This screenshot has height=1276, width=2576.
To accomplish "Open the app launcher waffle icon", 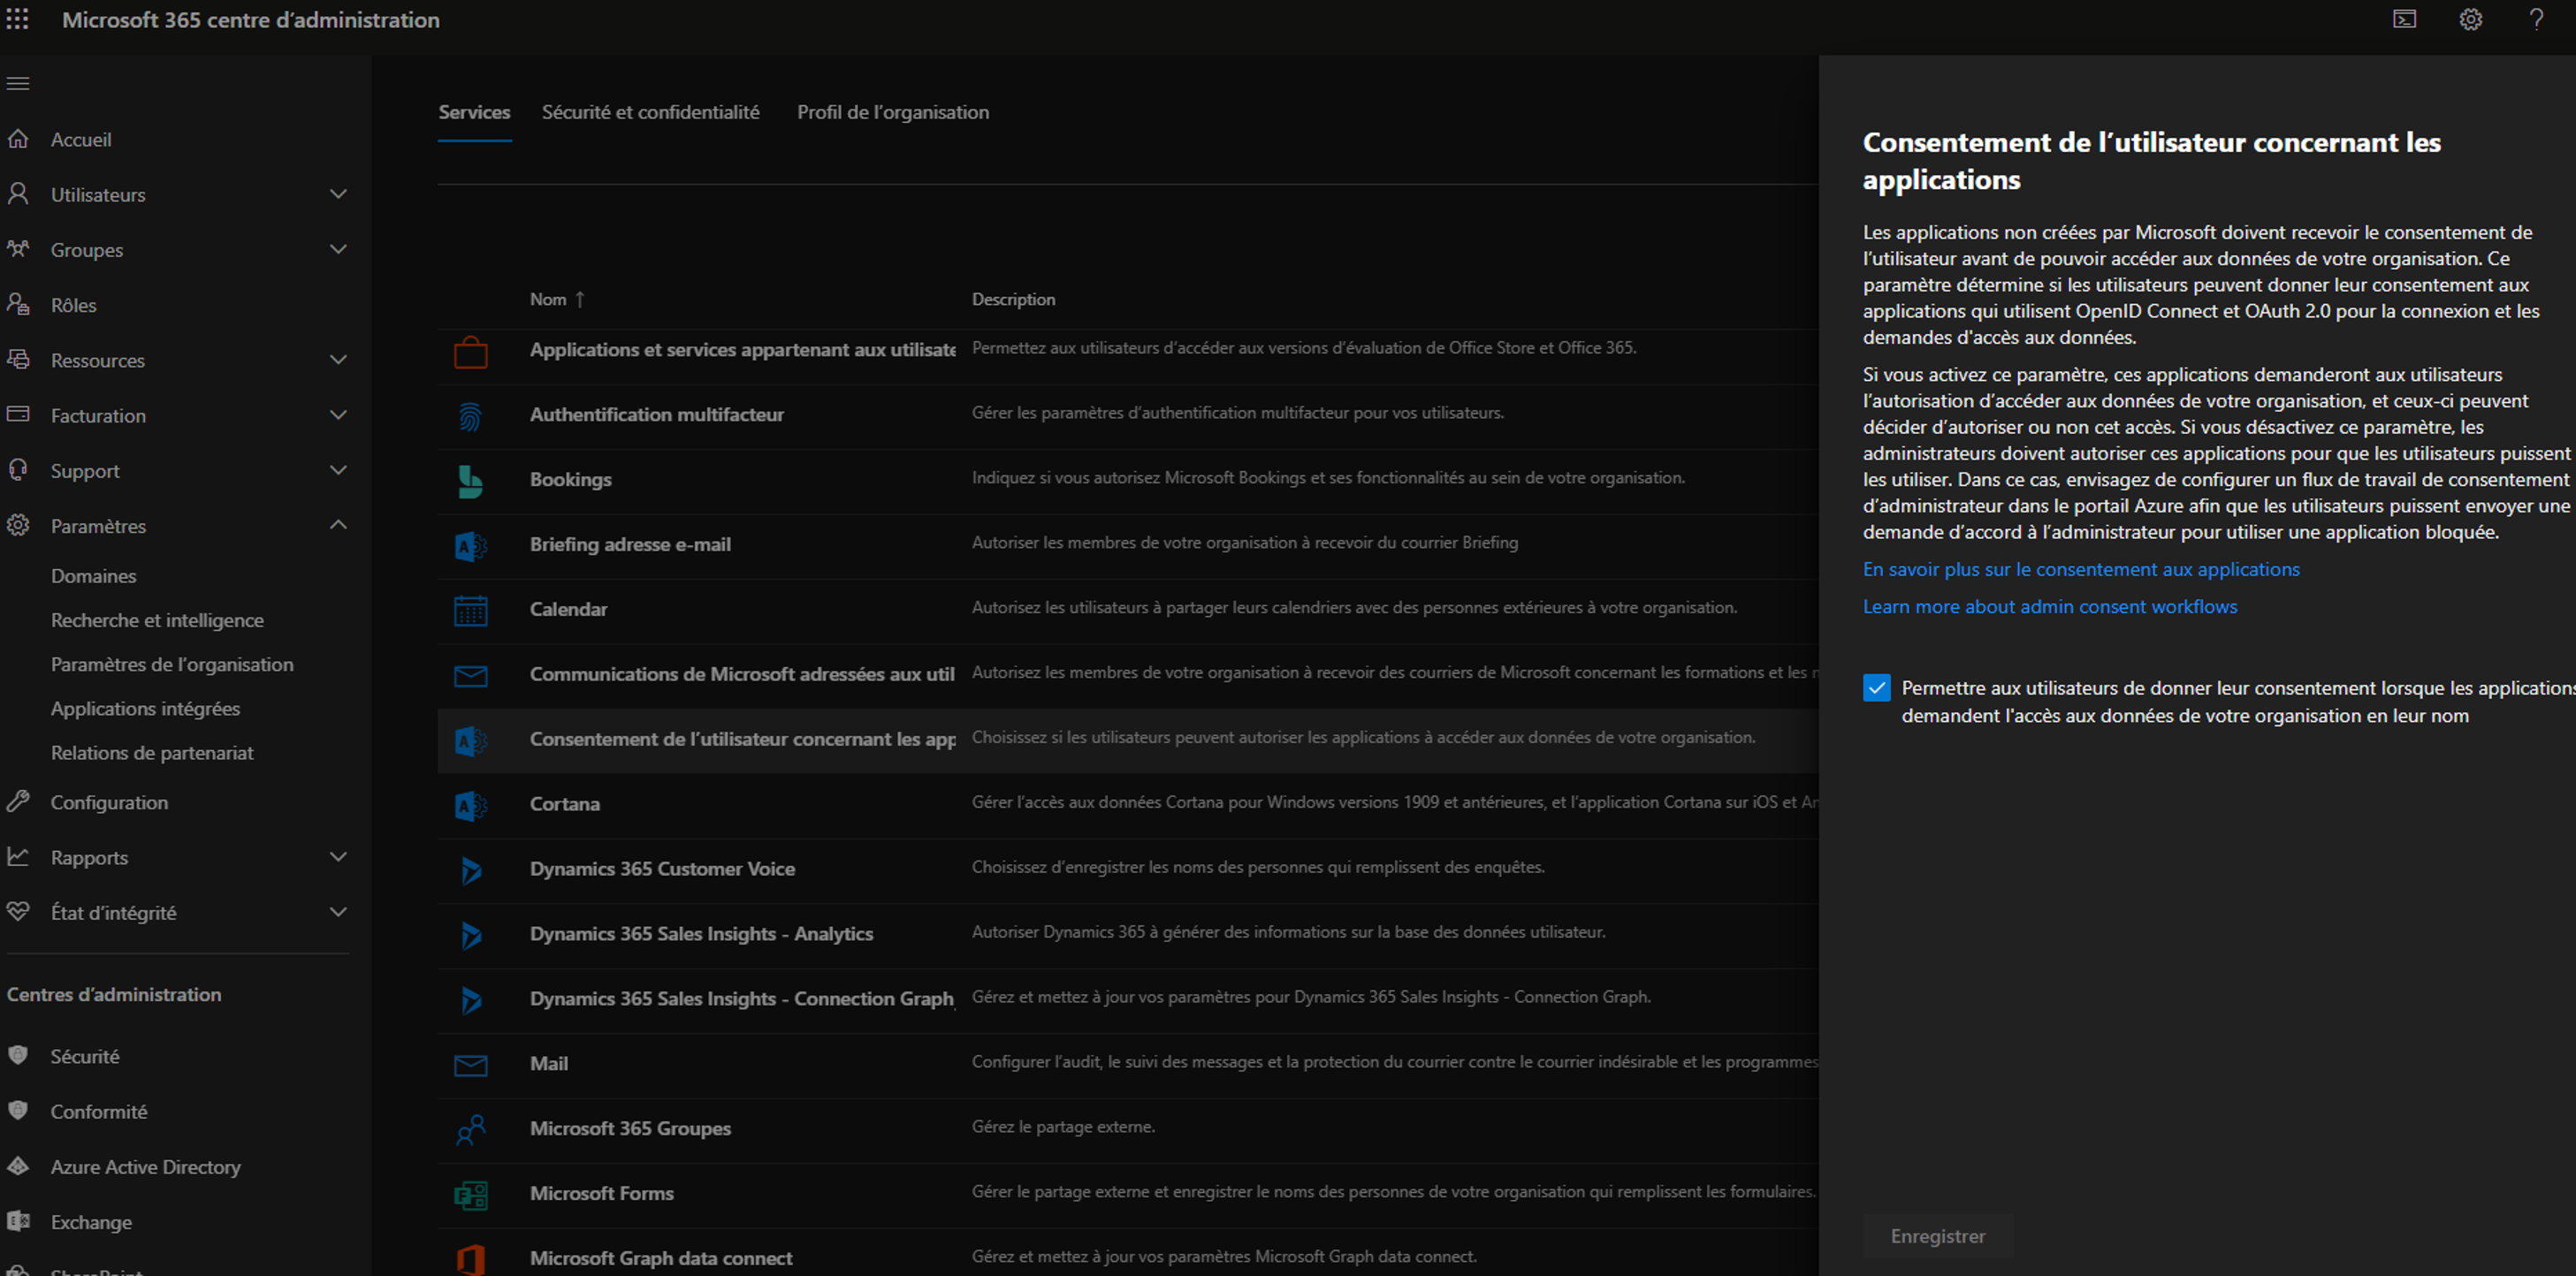I will pos(18,19).
